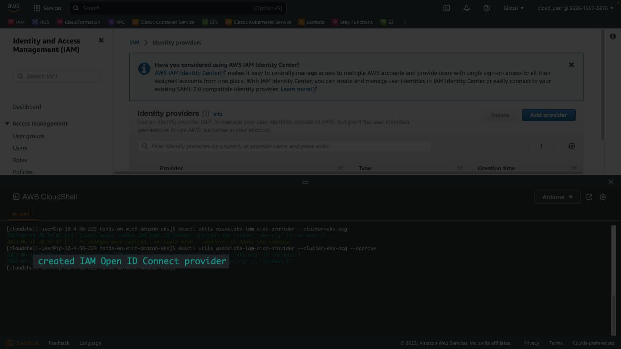Click the Add provider button
This screenshot has width=621, height=349.
pos(548,115)
